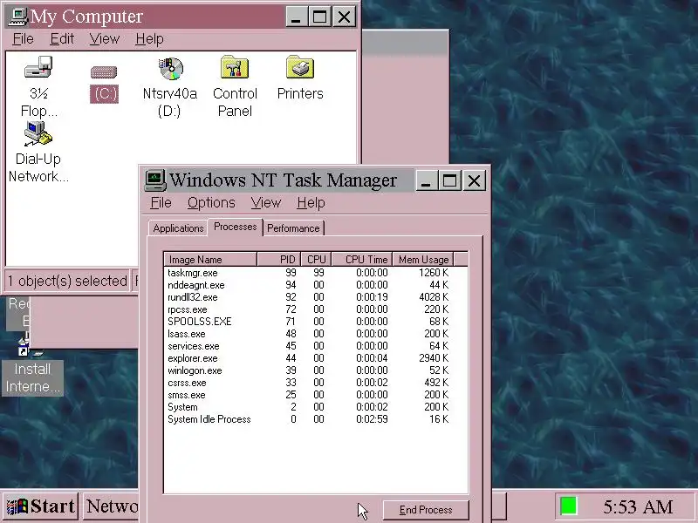Switch to the Processes tab
698x523 pixels.
click(235, 227)
